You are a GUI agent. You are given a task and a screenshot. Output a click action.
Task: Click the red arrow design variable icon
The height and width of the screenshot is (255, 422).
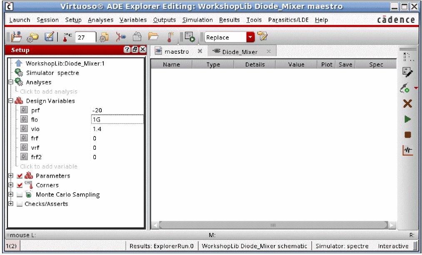pyautogui.click(x=121, y=37)
